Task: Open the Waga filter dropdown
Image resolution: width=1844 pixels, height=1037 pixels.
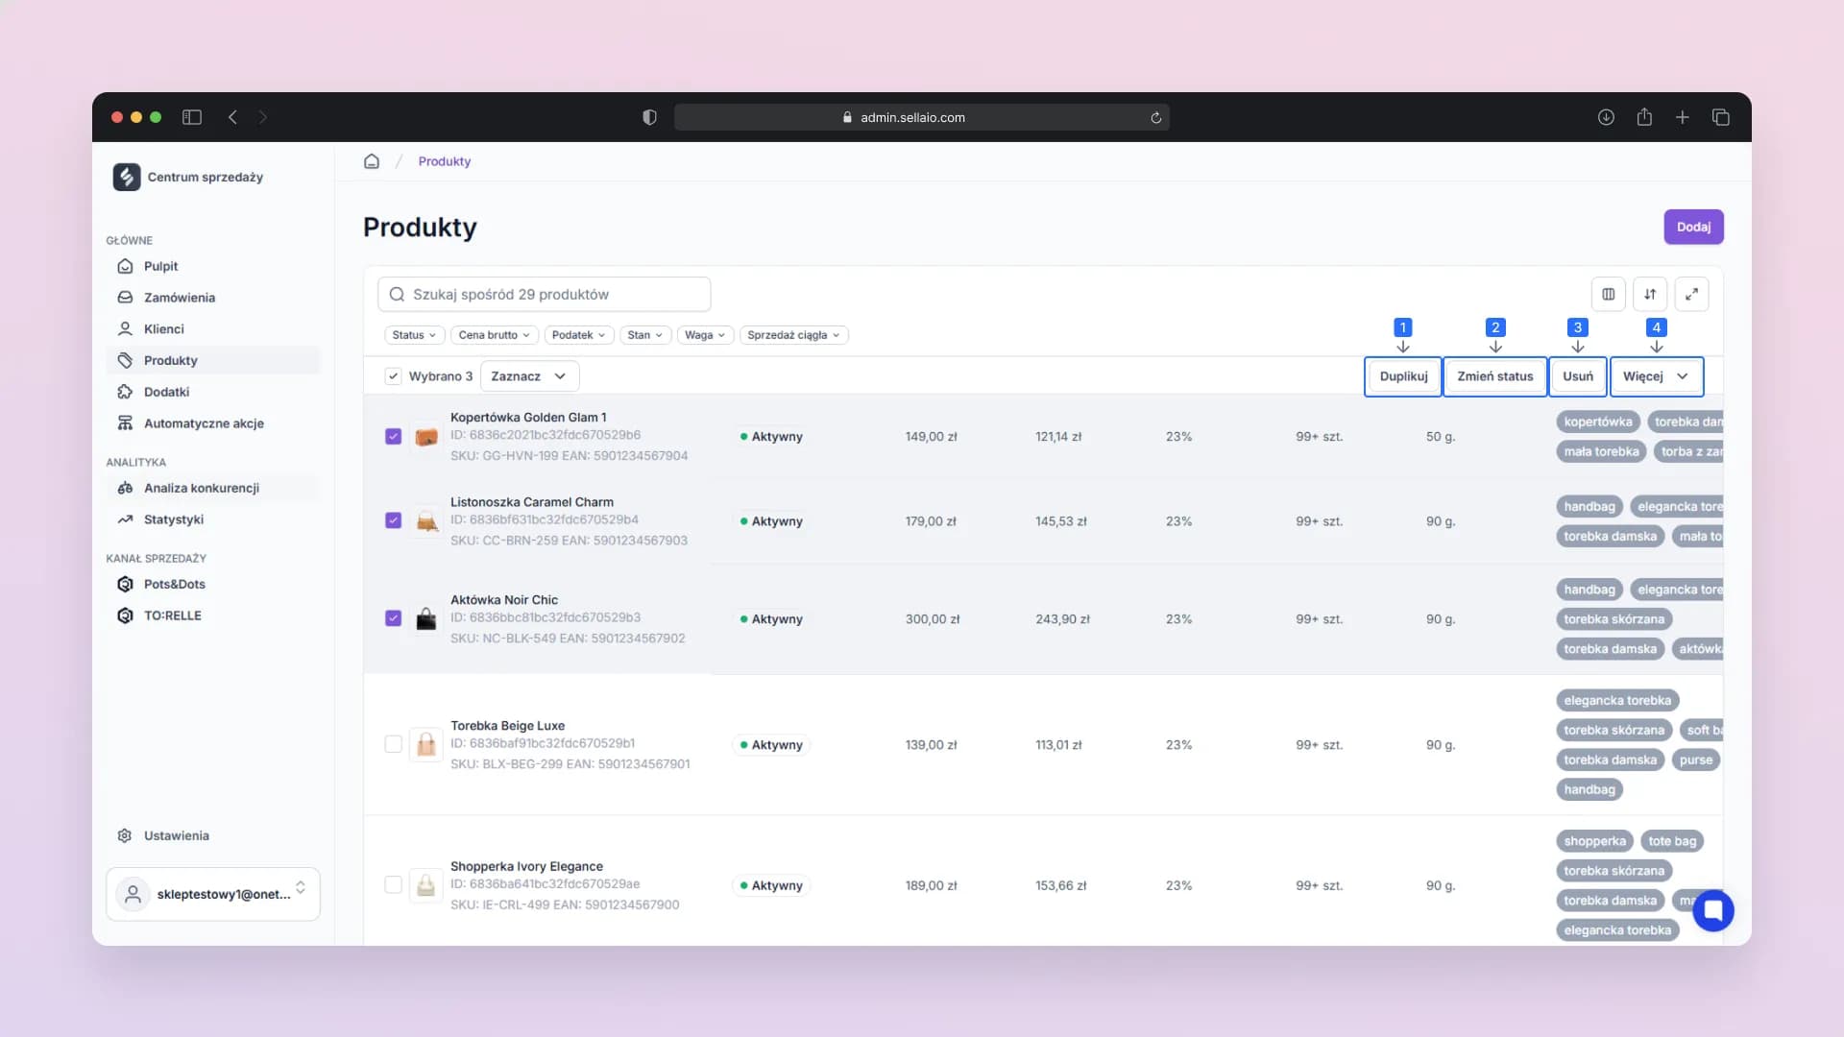Action: [705, 335]
